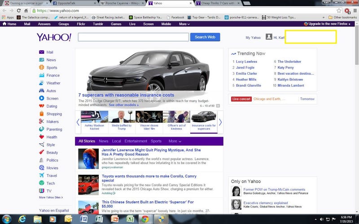This screenshot has width=359, height=224.
Task: Select the Finance chart icon
Action: tap(41, 75)
